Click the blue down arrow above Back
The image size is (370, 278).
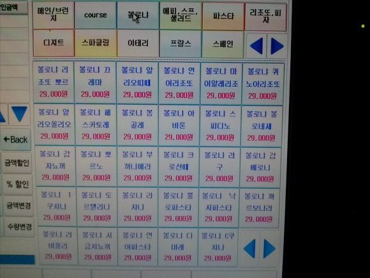click(x=19, y=114)
